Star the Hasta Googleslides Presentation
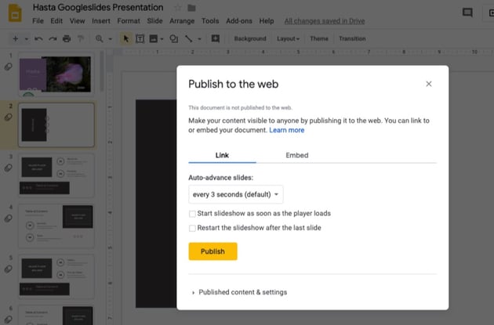Screen dimensions: 494x325 coord(177,7)
